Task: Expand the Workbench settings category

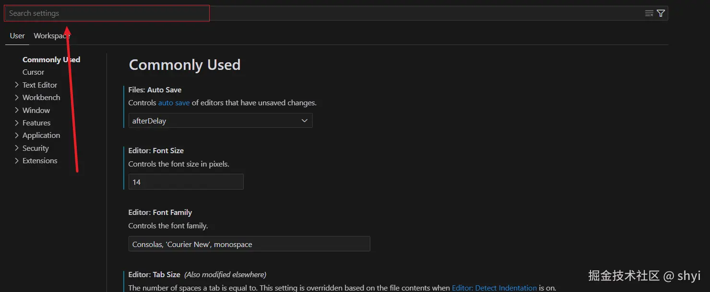Action: [x=17, y=98]
